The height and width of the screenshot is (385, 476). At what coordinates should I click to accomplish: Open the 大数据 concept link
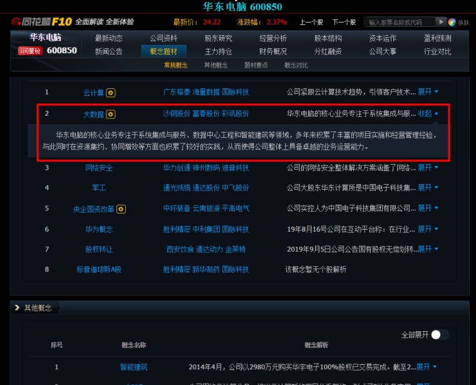pyautogui.click(x=93, y=115)
